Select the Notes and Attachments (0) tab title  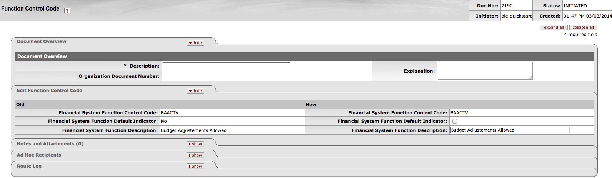50,144
